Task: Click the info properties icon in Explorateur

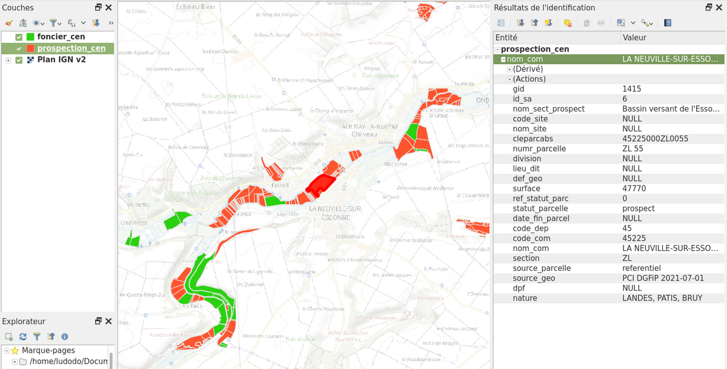Action: point(65,336)
